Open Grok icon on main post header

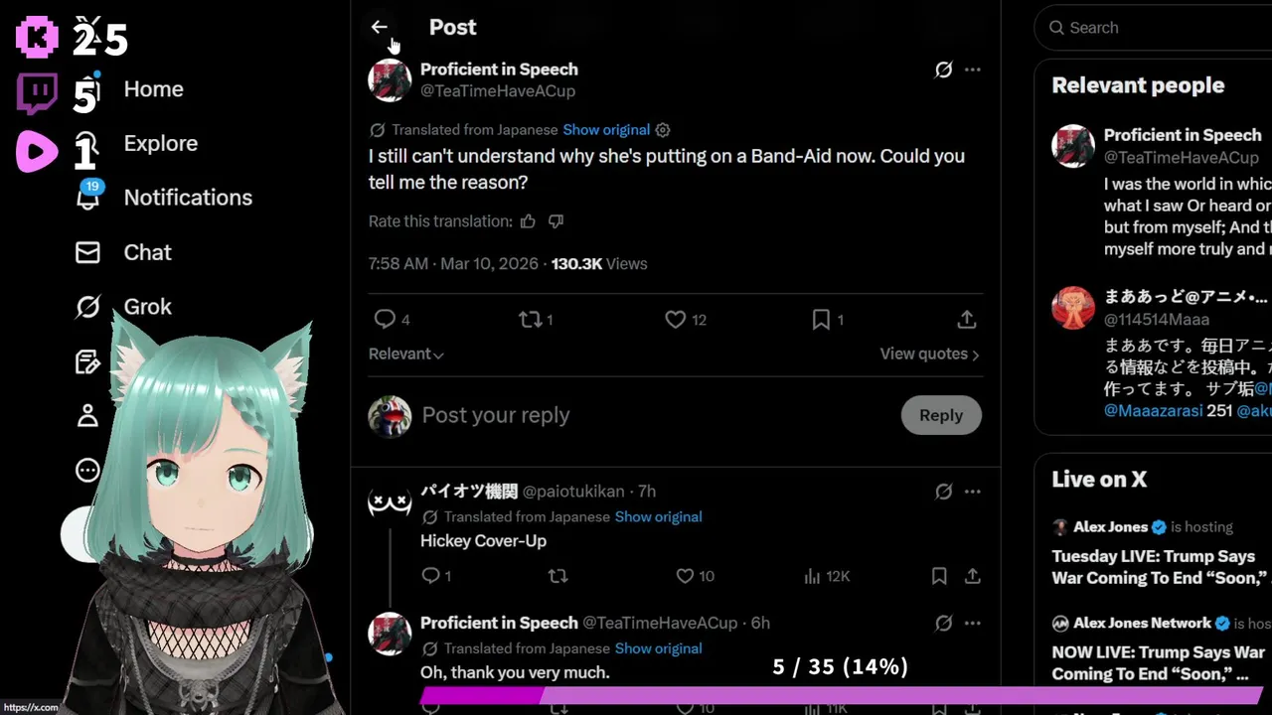[944, 70]
